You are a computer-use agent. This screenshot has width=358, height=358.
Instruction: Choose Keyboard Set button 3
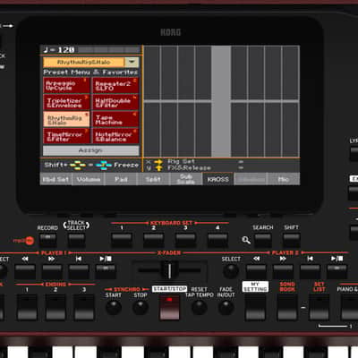click(185, 240)
